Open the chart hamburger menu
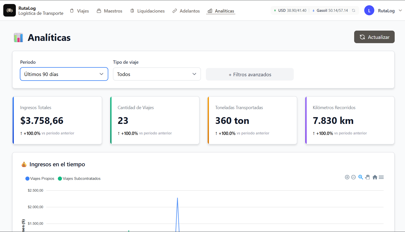 381,177
